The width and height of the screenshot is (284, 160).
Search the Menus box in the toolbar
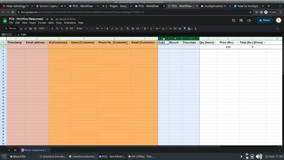pos(11,28)
